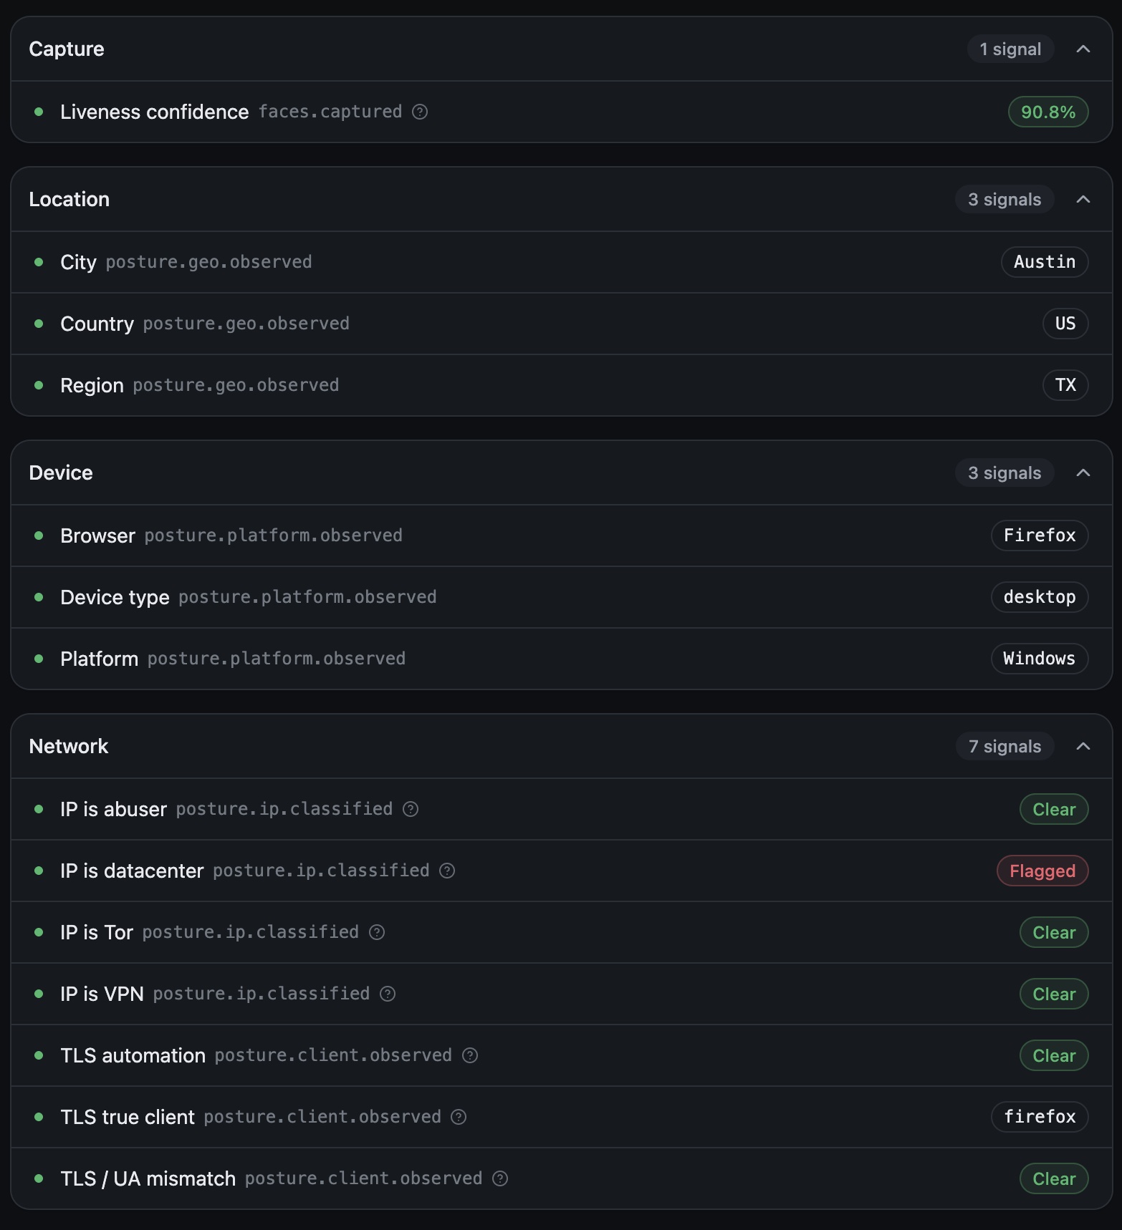Open help icon for TLS true client
The width and height of the screenshot is (1122, 1230).
(459, 1117)
